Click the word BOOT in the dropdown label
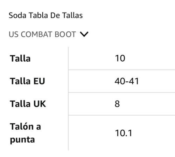Viewport: 175px width, 157px height. (65, 34)
